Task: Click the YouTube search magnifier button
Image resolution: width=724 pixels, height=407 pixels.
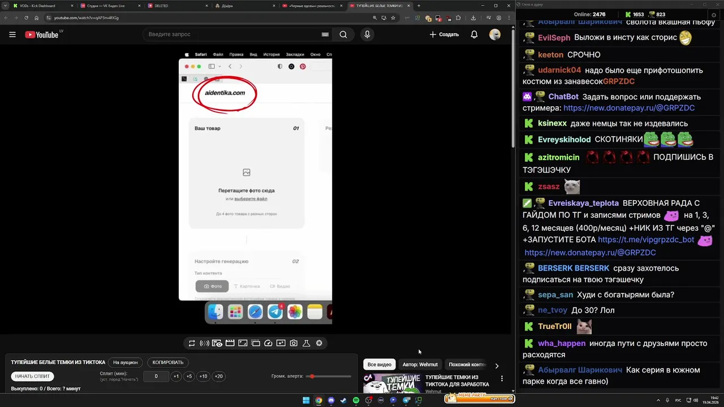Action: tap(343, 34)
